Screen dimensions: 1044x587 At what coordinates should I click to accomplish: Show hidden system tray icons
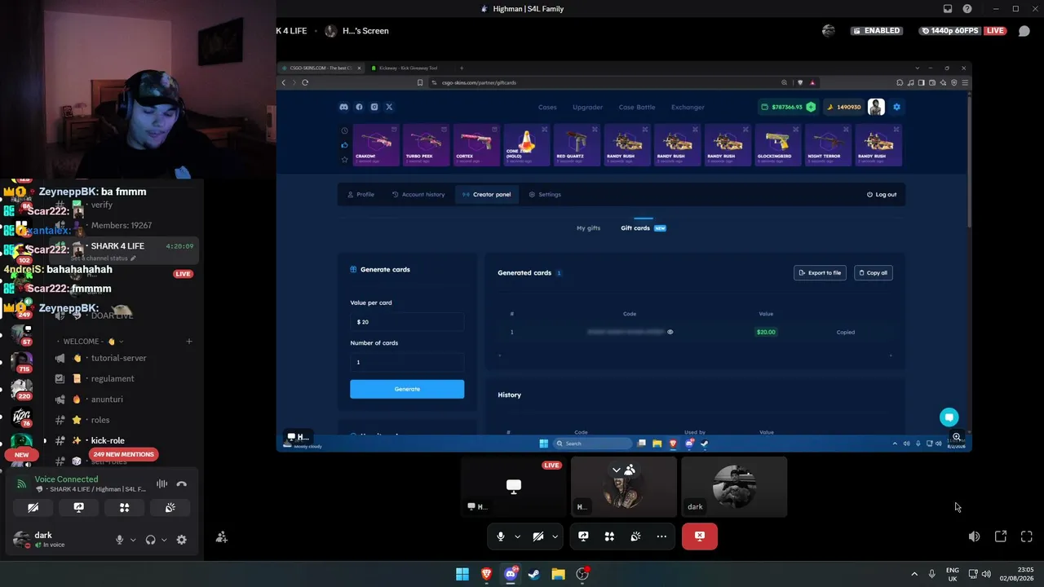[x=914, y=574]
